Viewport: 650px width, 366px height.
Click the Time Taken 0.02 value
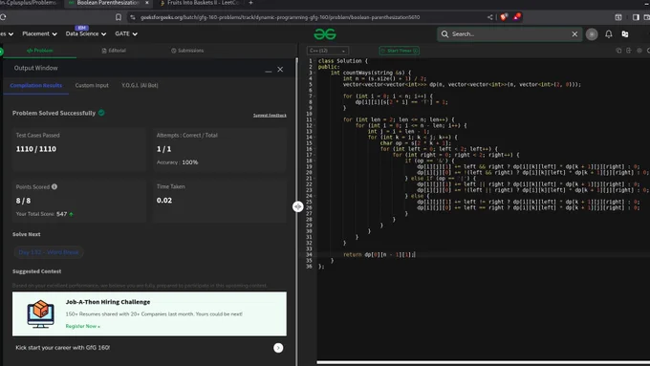click(164, 201)
